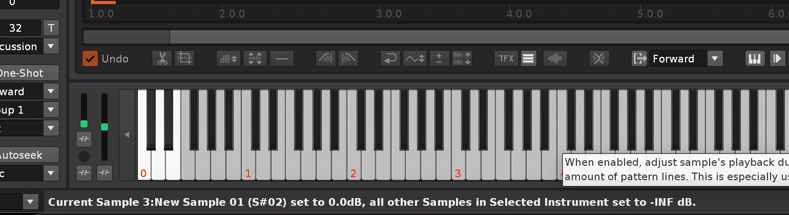789x215 pixels.
Task: Toggle the piano keyboard icon button
Action: (755, 59)
